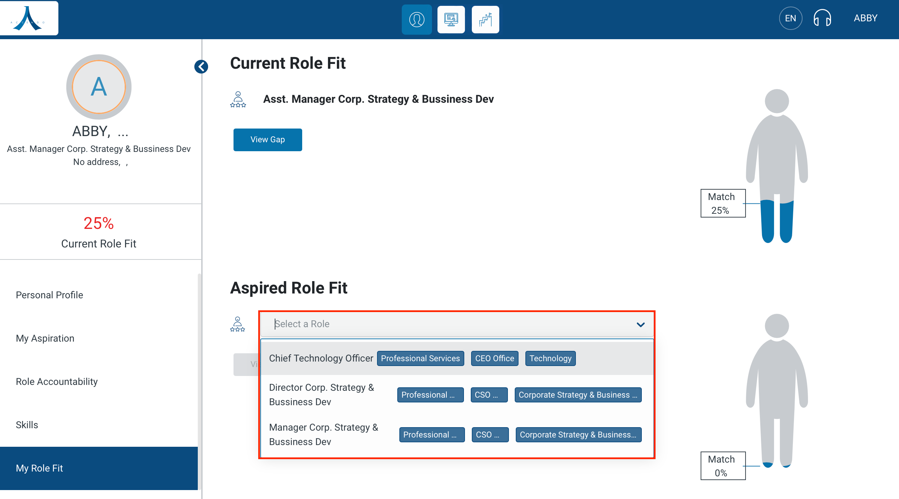Select Chief Technology Officer option
899x499 pixels.
[321, 358]
